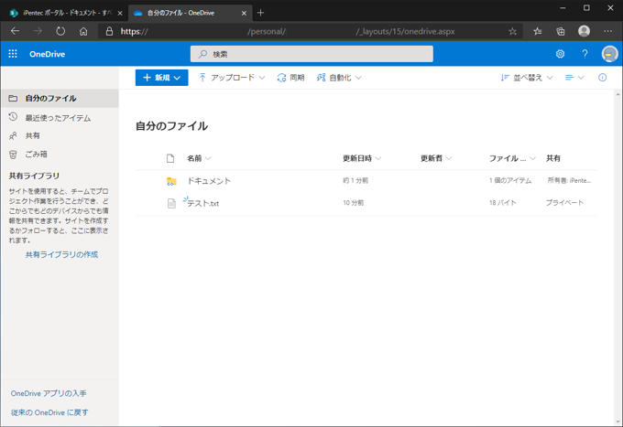Click the 18 バイト file size
The height and width of the screenshot is (427, 623).
pos(503,203)
